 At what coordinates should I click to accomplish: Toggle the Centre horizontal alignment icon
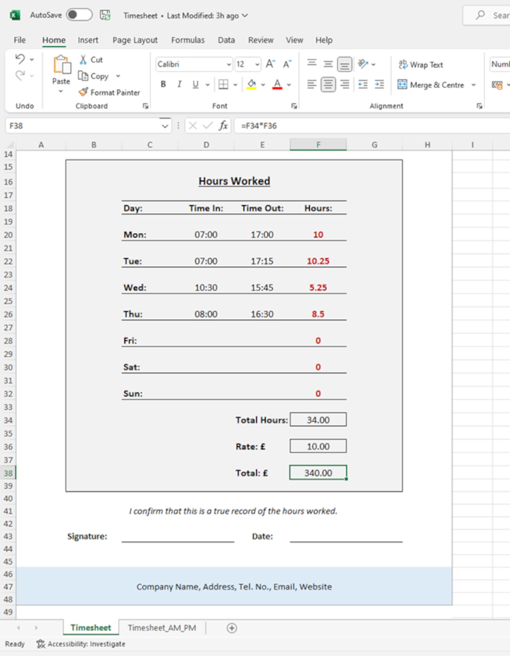pyautogui.click(x=328, y=84)
